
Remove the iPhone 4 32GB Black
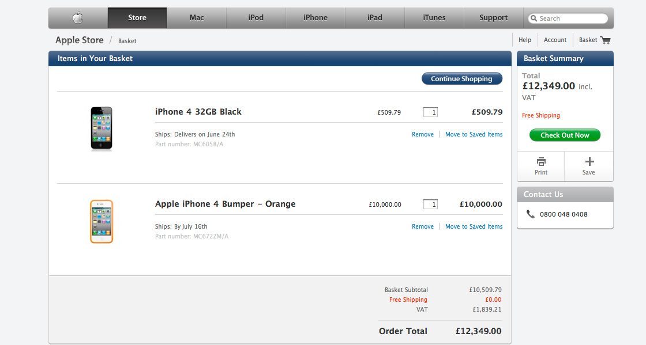(x=423, y=134)
